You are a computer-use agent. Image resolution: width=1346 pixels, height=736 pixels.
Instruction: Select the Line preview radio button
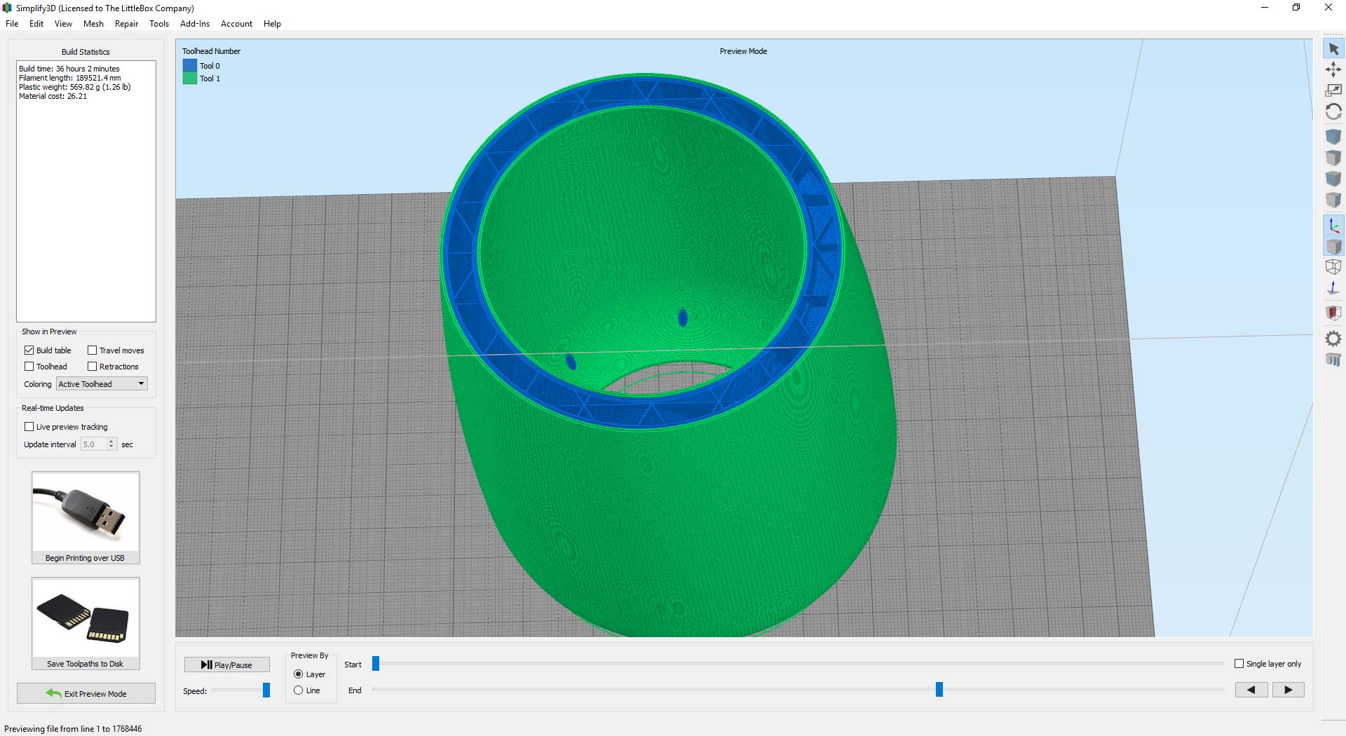point(298,690)
